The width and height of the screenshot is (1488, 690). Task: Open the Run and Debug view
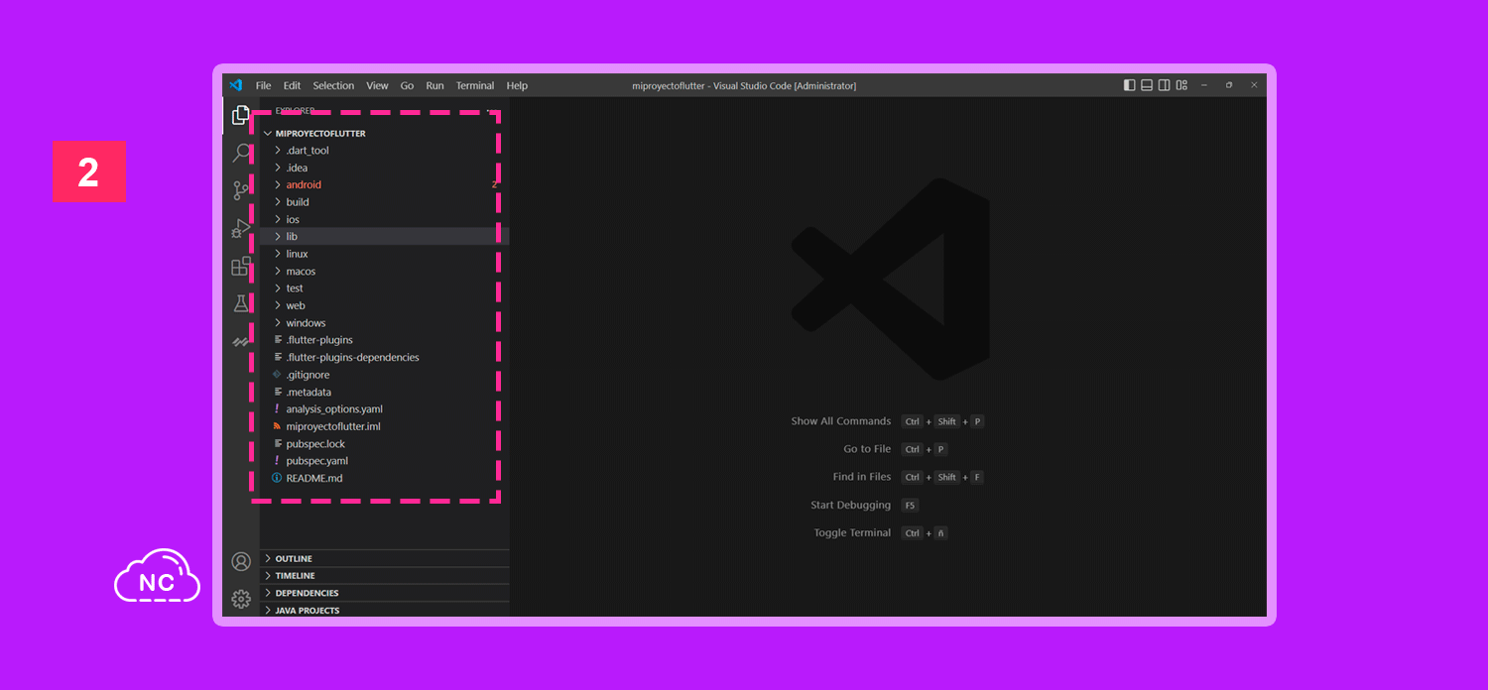(241, 228)
